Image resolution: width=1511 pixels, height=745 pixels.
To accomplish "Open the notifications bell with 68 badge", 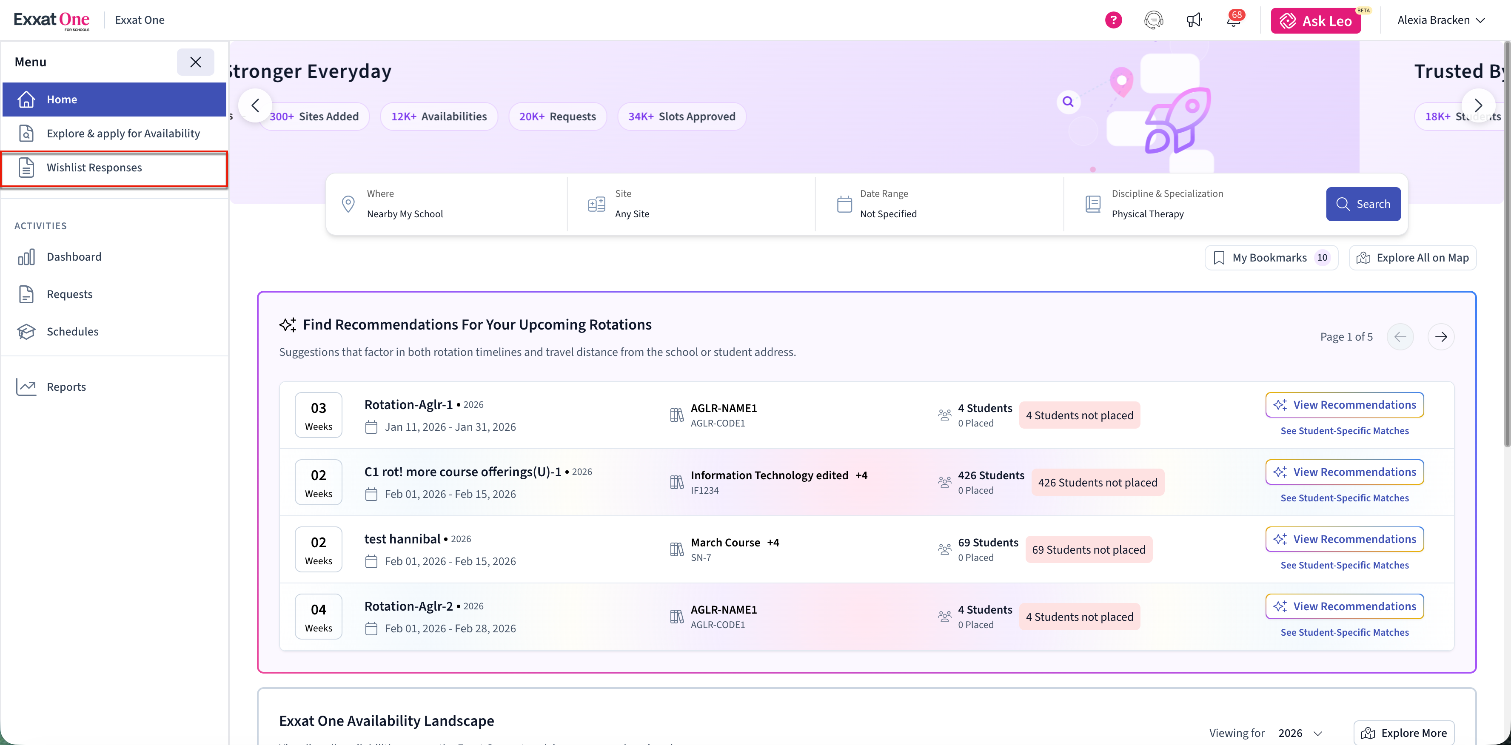I will [x=1233, y=20].
